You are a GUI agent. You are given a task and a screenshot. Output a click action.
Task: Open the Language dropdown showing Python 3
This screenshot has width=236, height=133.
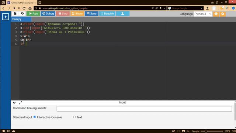pyautogui.click(x=203, y=14)
